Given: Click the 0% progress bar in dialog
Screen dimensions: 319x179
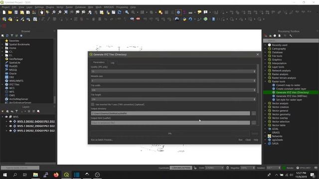Looking at the screenshot, I should coord(169,133).
